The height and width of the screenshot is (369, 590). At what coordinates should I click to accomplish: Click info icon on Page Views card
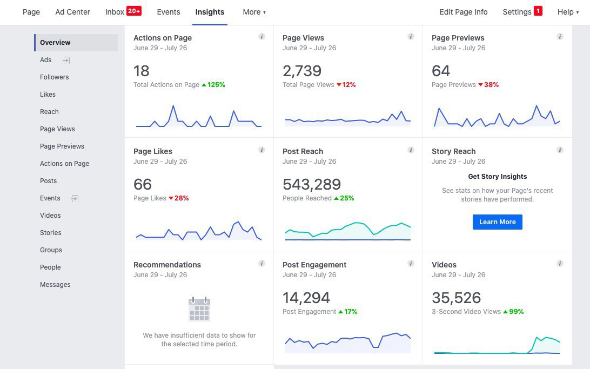411,37
